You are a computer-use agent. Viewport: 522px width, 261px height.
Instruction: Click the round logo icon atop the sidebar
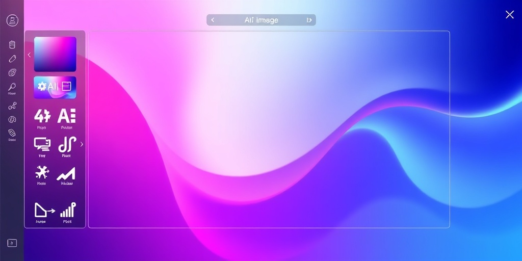pyautogui.click(x=12, y=20)
